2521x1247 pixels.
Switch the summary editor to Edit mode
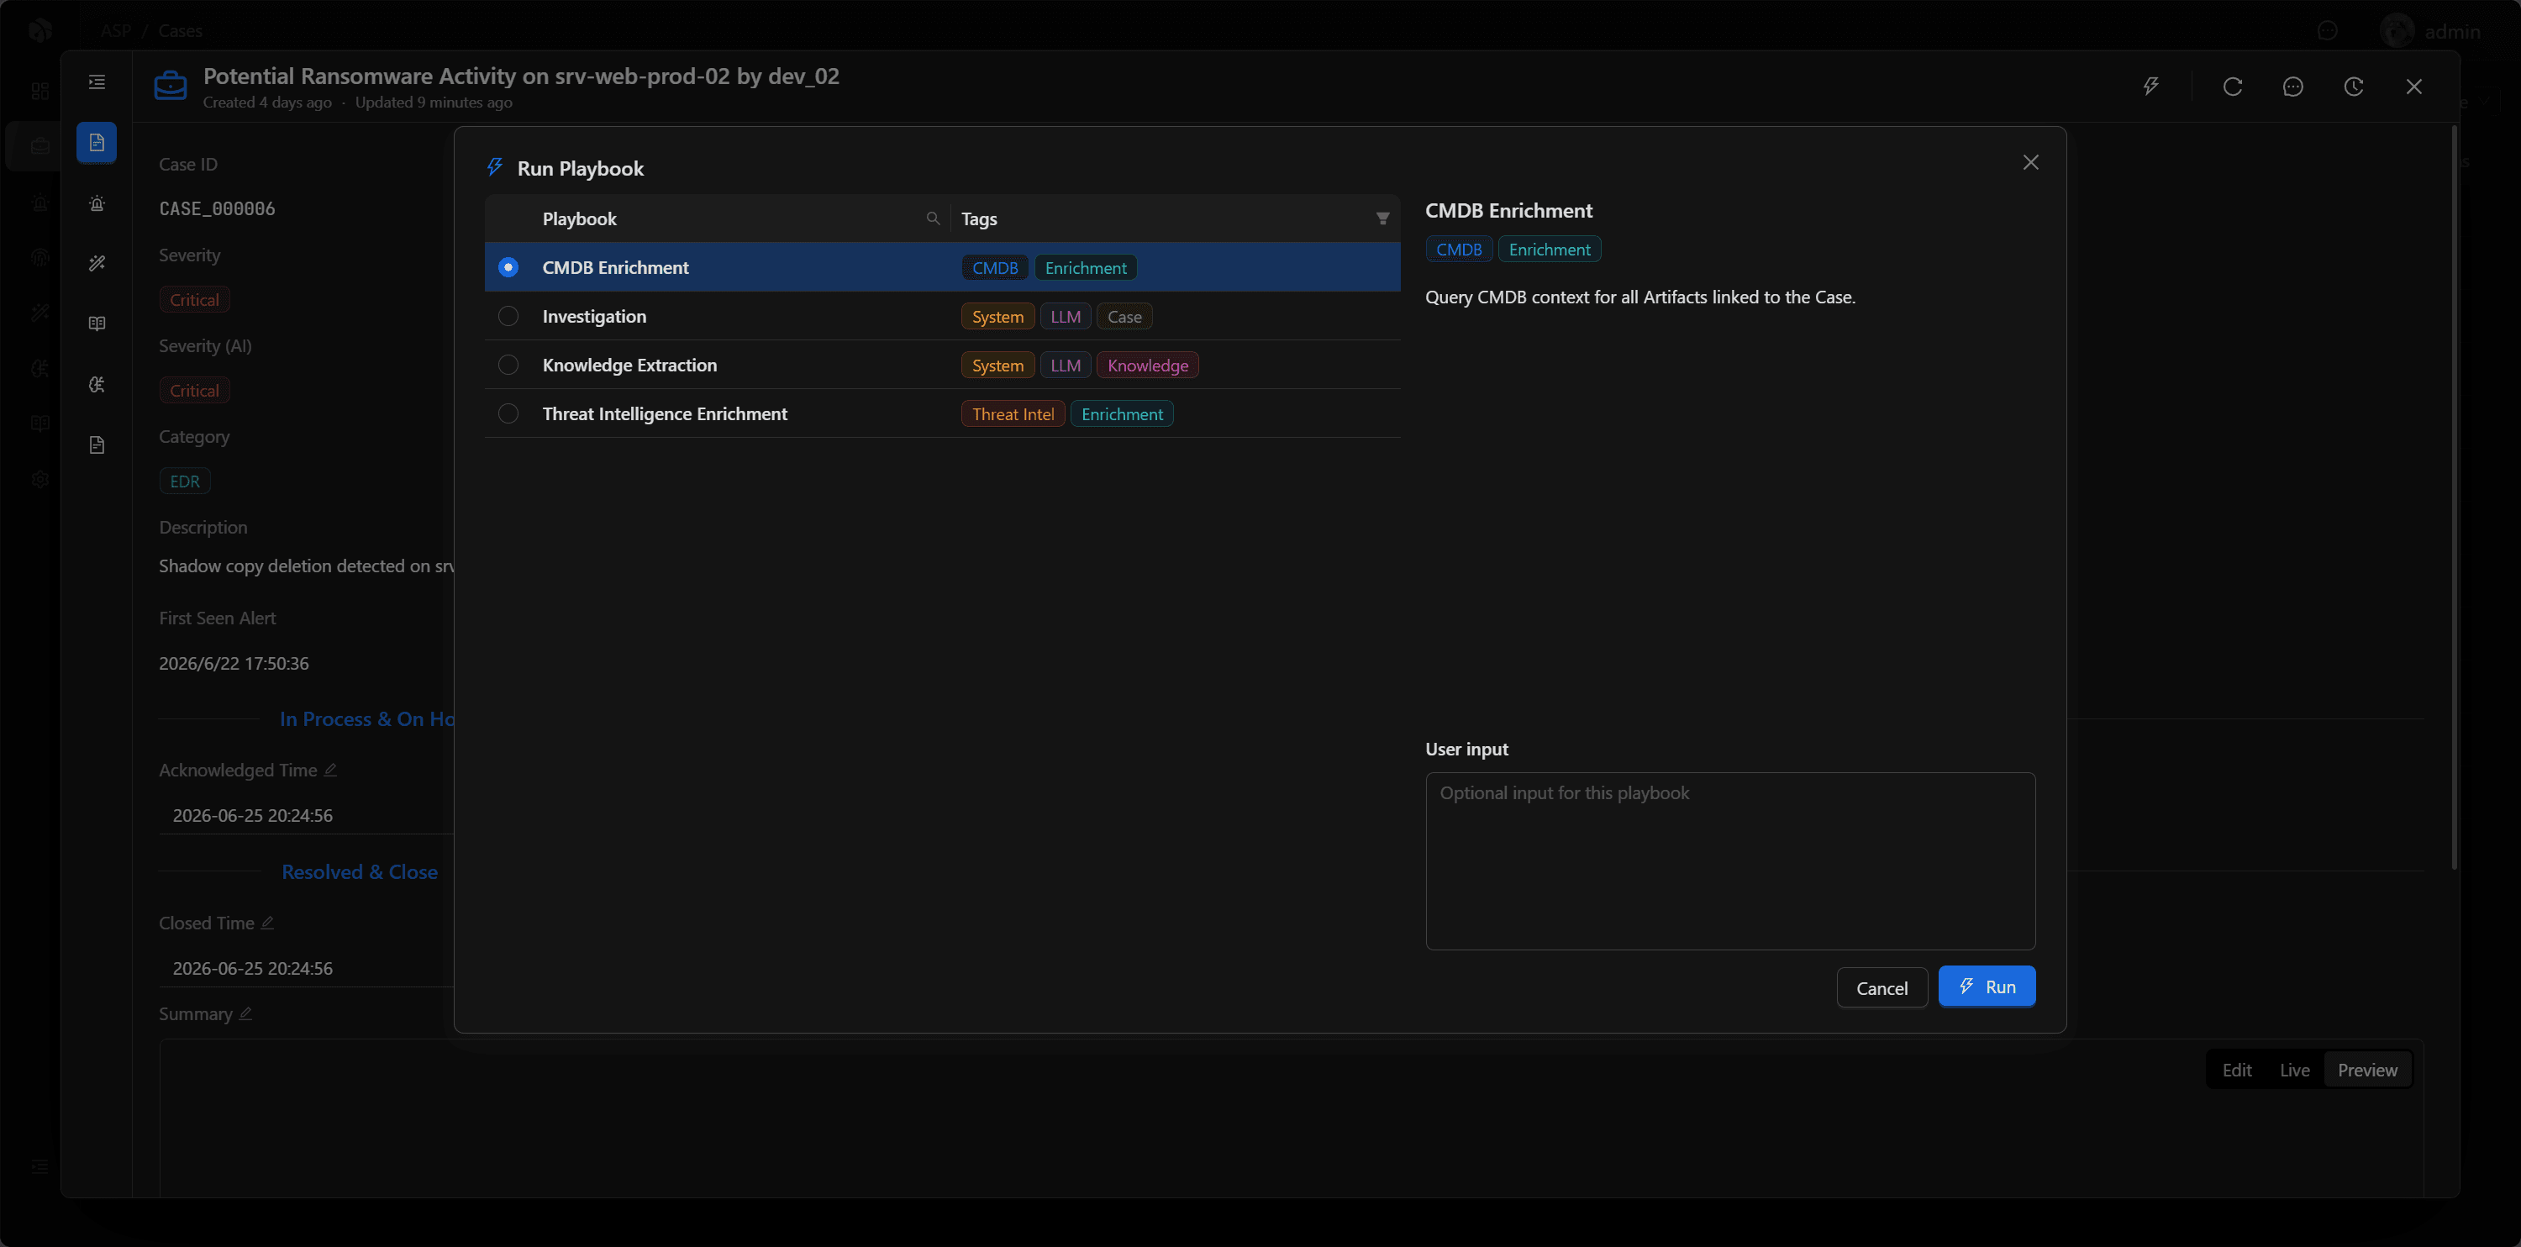pyautogui.click(x=2236, y=1070)
